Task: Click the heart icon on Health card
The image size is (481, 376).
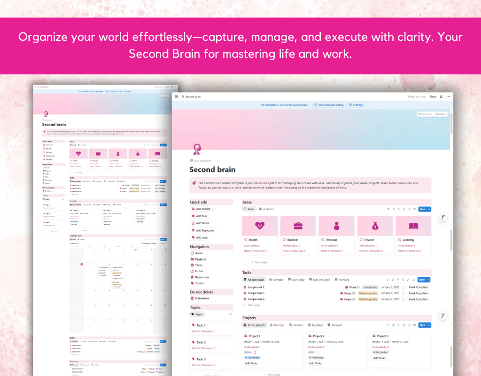Action: 259,226
